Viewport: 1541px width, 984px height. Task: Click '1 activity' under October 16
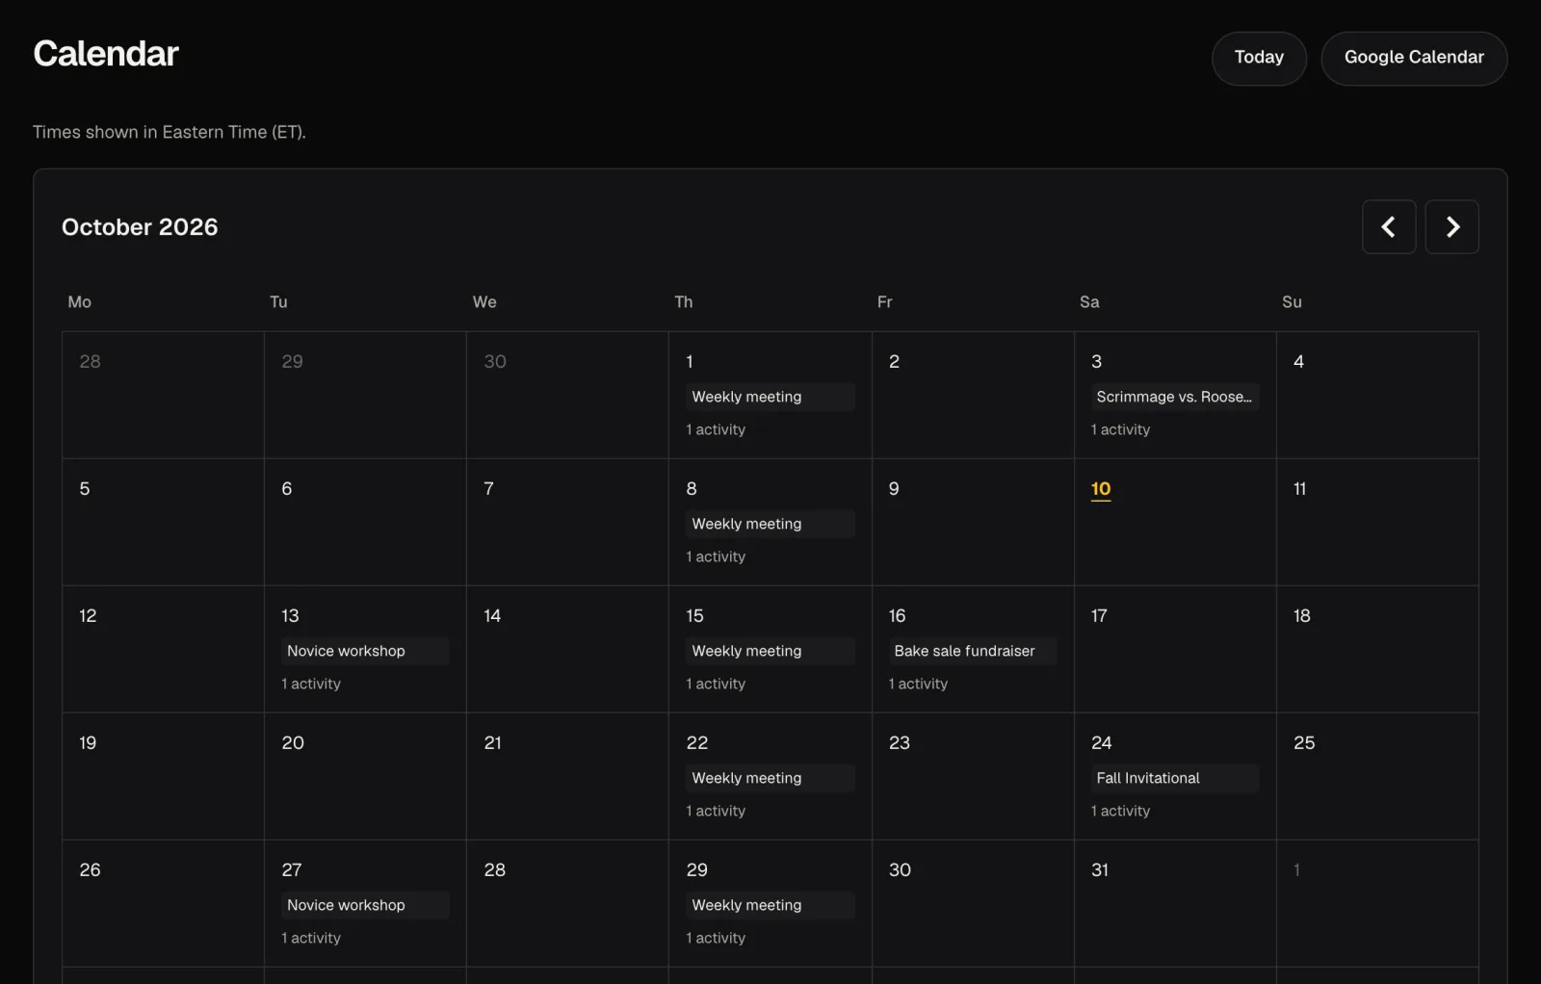tap(918, 684)
